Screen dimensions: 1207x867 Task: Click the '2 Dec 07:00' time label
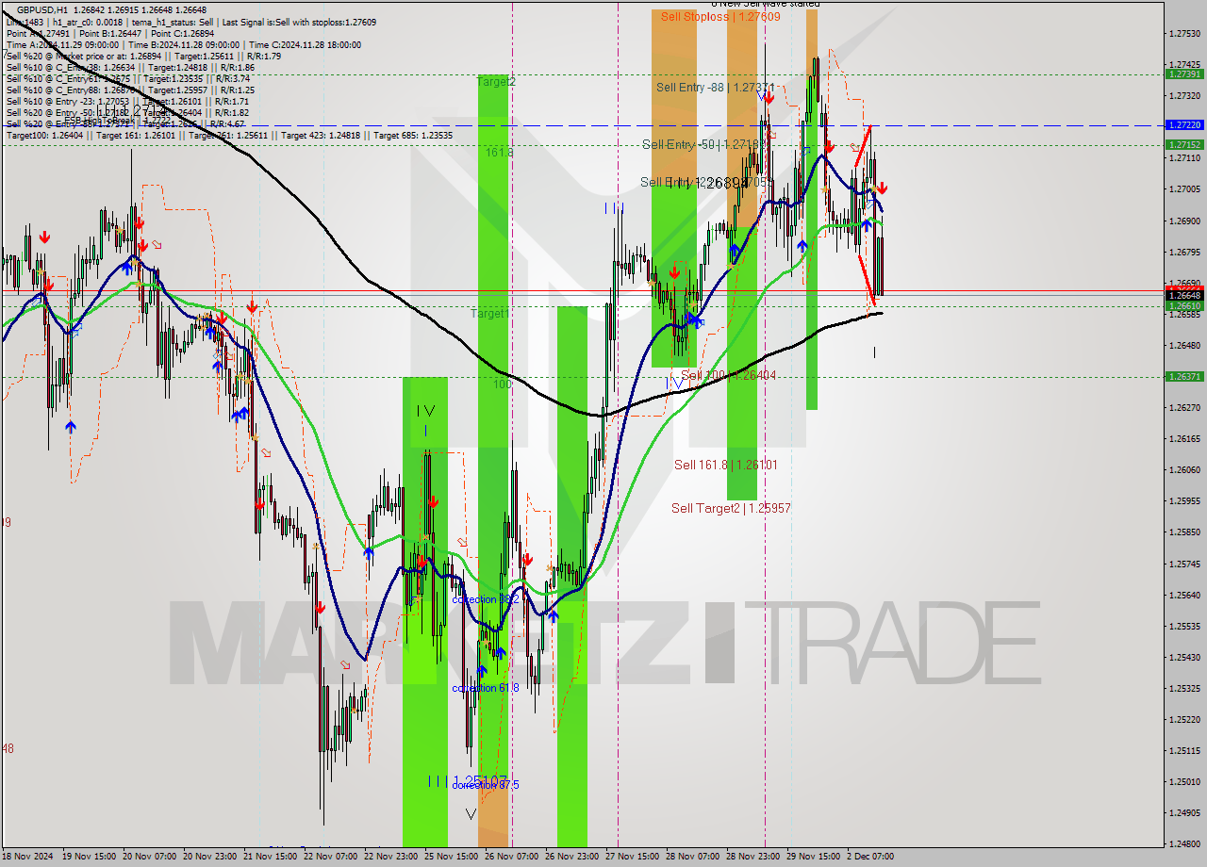pyautogui.click(x=870, y=857)
